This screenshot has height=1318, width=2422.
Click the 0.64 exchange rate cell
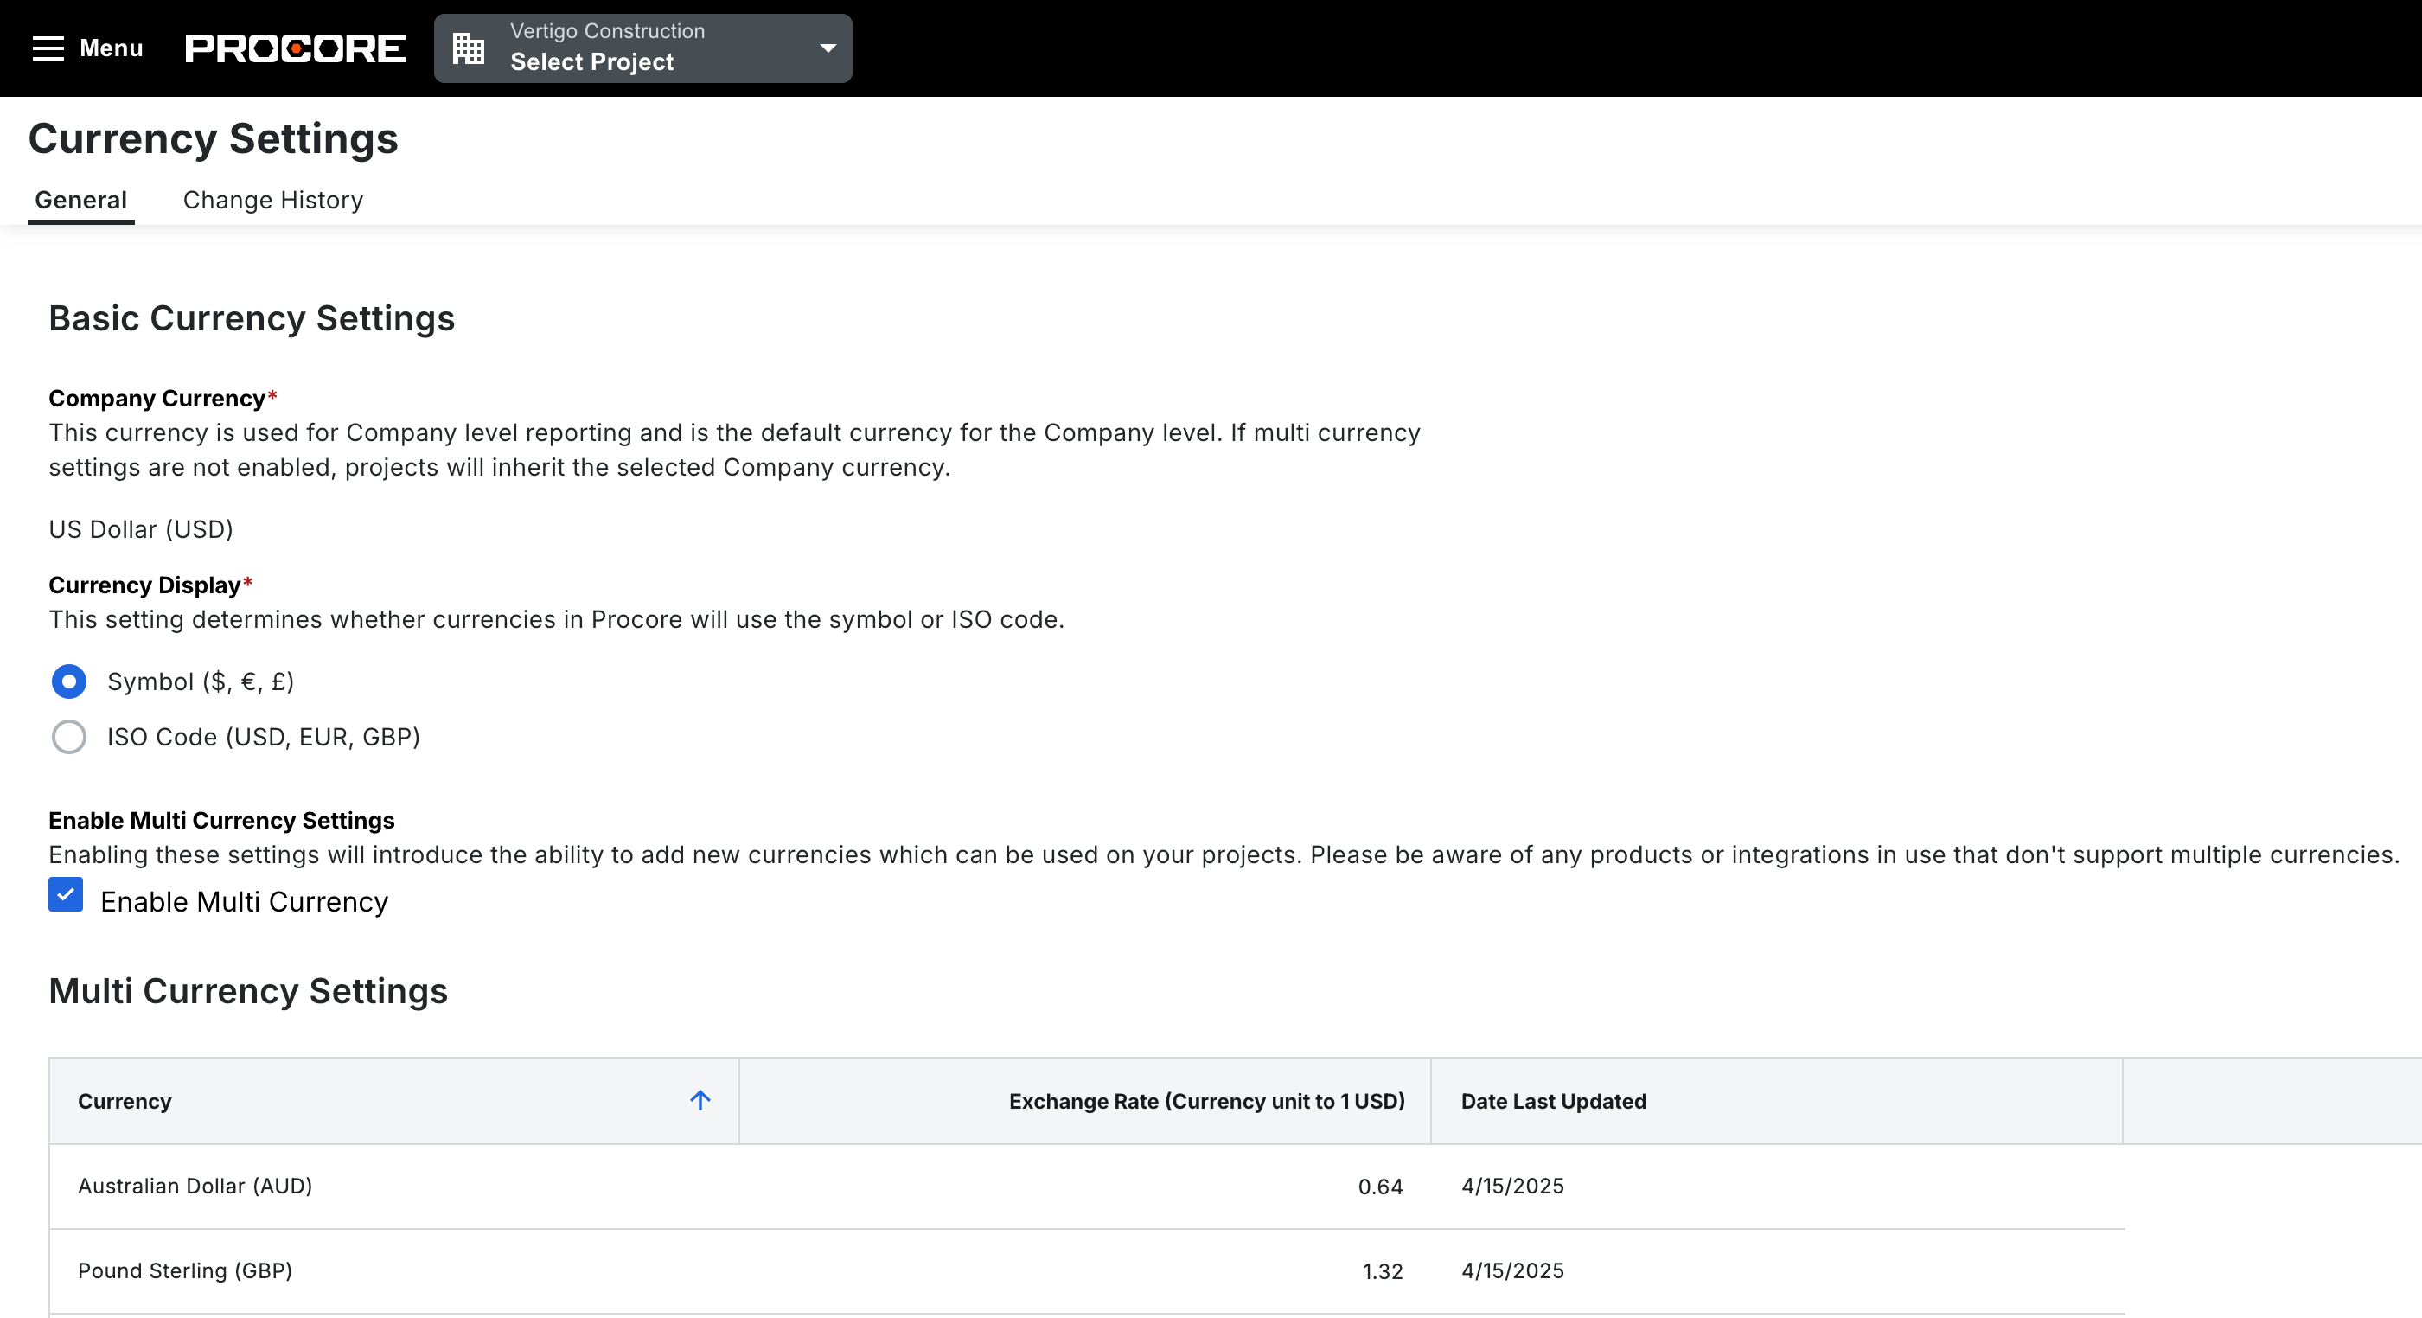pos(1379,1187)
